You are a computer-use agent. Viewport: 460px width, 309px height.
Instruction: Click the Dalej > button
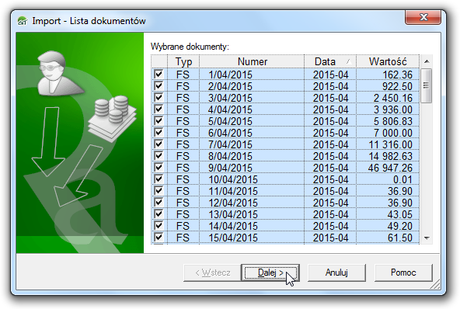(270, 273)
